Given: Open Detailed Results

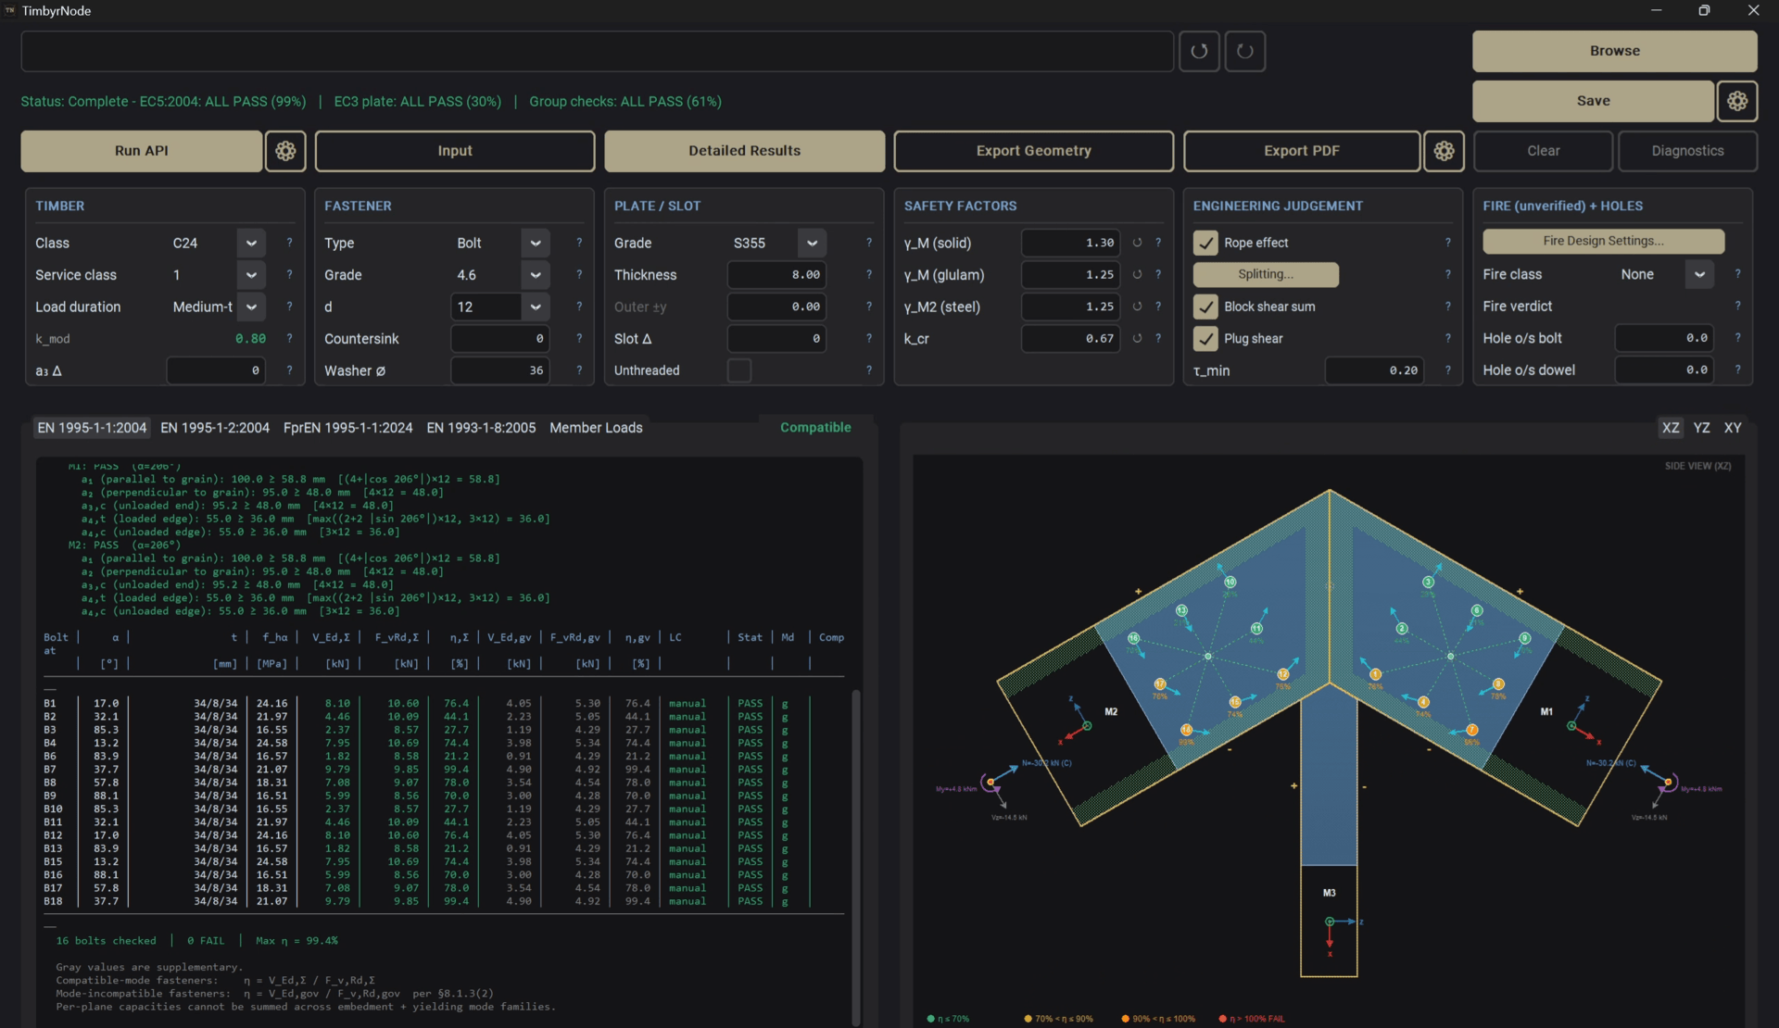Looking at the screenshot, I should (x=745, y=151).
